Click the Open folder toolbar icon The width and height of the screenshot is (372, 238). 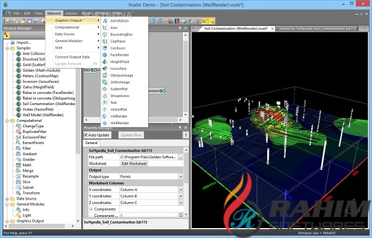click(22, 21)
